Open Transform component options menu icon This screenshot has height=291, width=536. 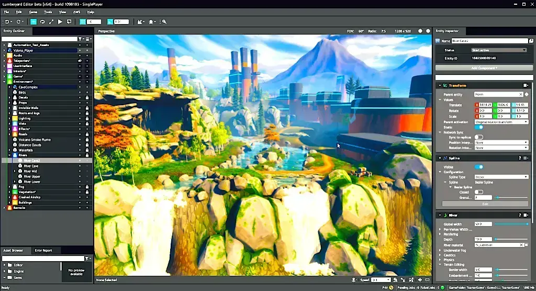(x=526, y=85)
